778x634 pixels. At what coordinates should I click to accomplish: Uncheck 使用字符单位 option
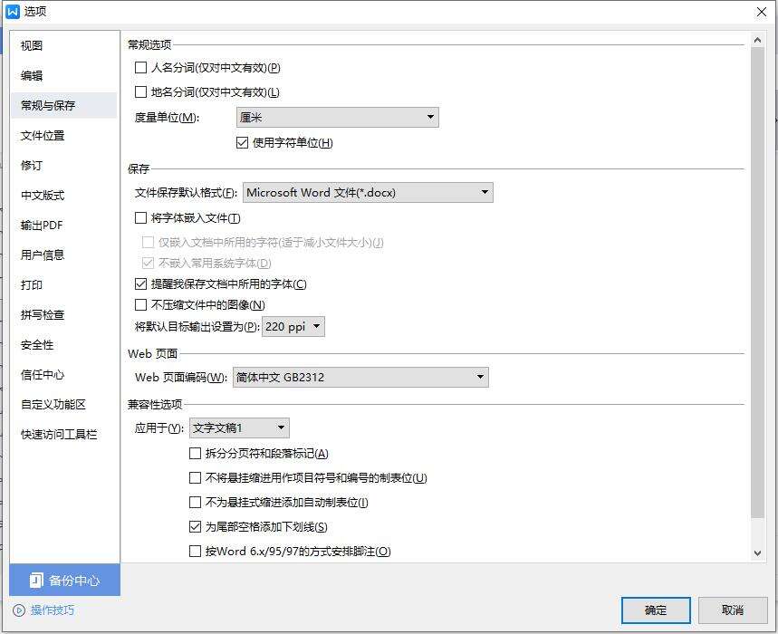click(242, 143)
